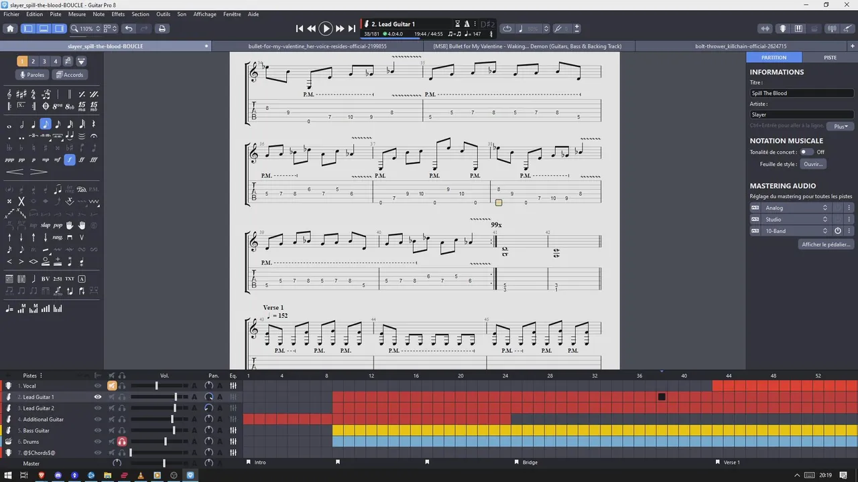Select voice 1 button
Screen dimensions: 858x482
[x=22, y=61]
